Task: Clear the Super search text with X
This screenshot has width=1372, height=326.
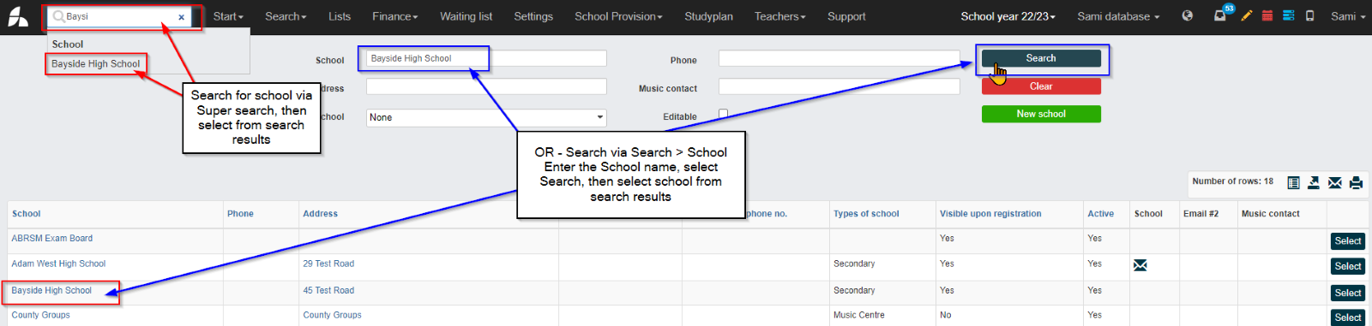Action: click(181, 17)
